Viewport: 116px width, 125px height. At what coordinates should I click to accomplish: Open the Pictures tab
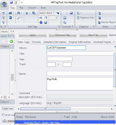(x=36, y=42)
